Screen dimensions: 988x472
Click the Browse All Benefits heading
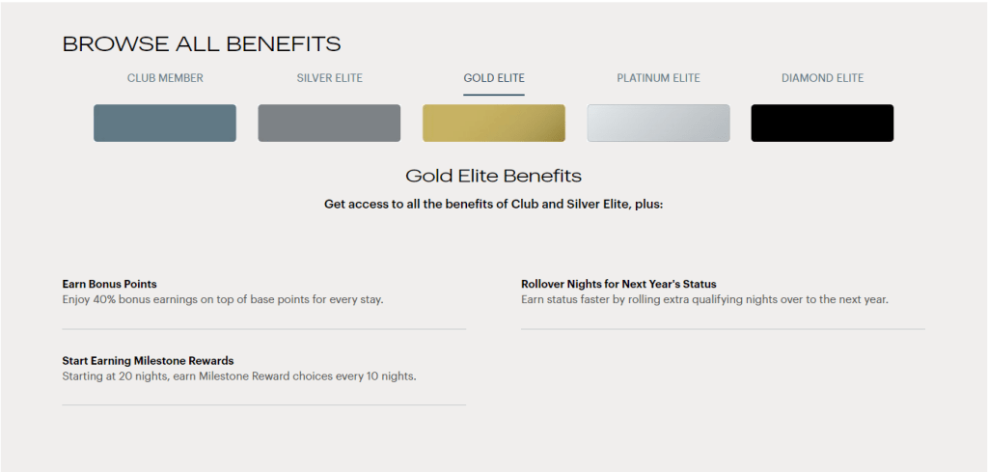[x=202, y=43]
